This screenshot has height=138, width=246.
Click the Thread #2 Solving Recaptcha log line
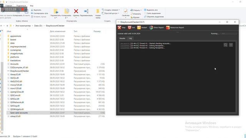pos(143,46)
